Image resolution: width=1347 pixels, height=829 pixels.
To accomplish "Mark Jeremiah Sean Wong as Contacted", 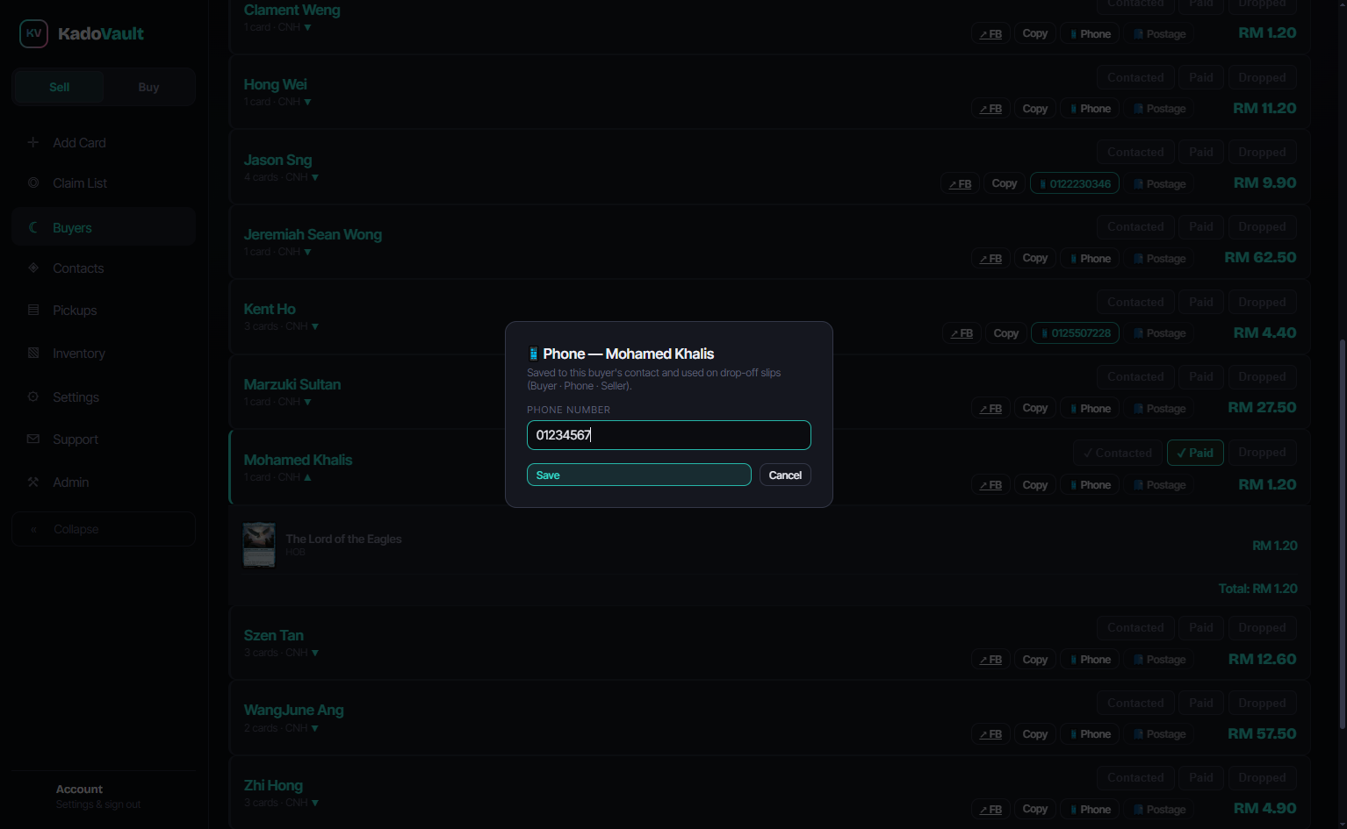I will point(1135,226).
